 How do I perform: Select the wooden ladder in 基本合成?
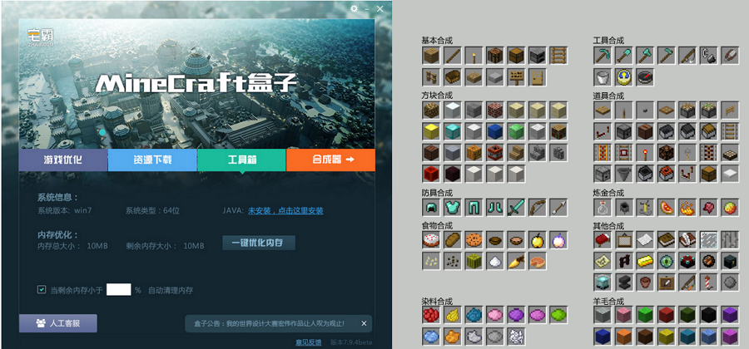tap(558, 56)
